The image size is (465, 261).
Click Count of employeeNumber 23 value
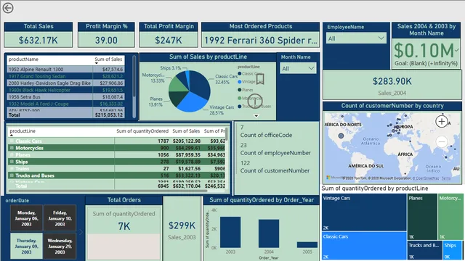point(243,145)
